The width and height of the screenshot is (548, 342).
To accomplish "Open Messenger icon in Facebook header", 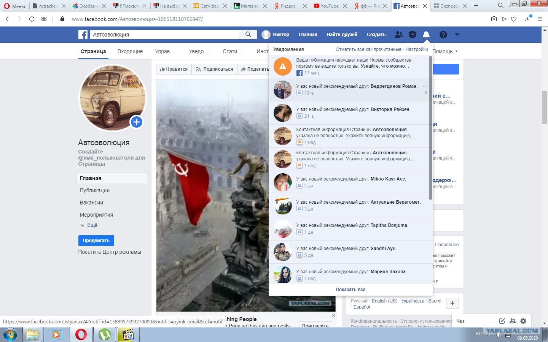I will 412,35.
